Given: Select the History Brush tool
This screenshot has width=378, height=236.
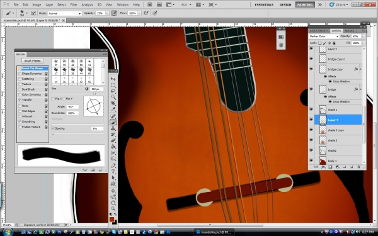Looking at the screenshot, I should click(x=113, y=134).
